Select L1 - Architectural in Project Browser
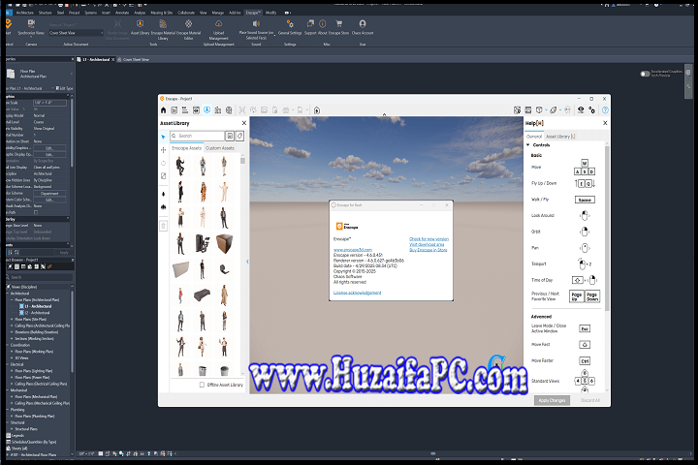 point(35,306)
